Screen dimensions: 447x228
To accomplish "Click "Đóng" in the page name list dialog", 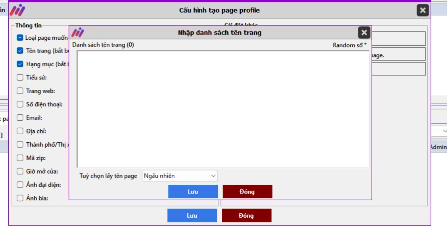I will [247, 192].
